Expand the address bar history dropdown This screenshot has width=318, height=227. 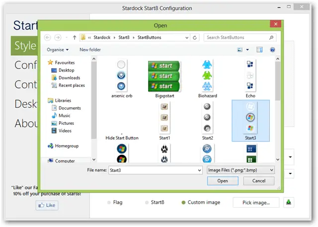[x=187, y=37]
